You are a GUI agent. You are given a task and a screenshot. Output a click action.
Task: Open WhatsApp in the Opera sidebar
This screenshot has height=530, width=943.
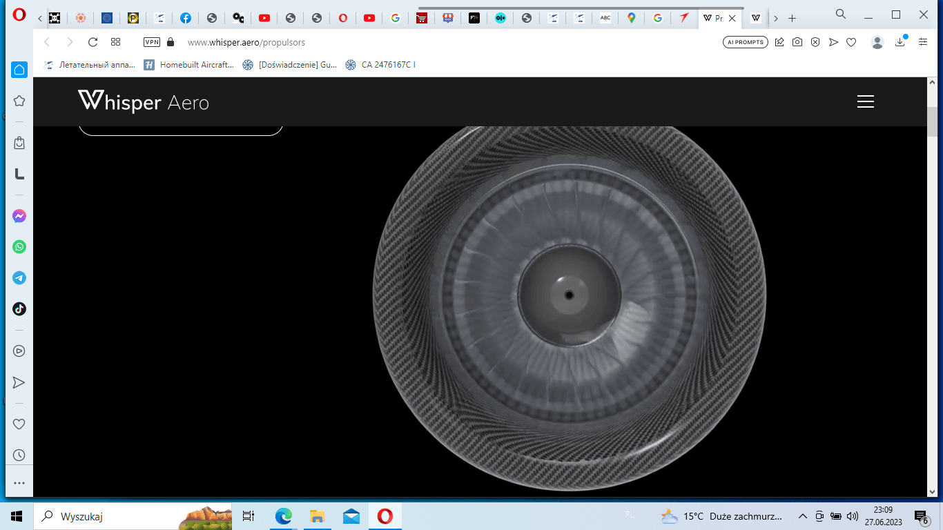point(19,247)
